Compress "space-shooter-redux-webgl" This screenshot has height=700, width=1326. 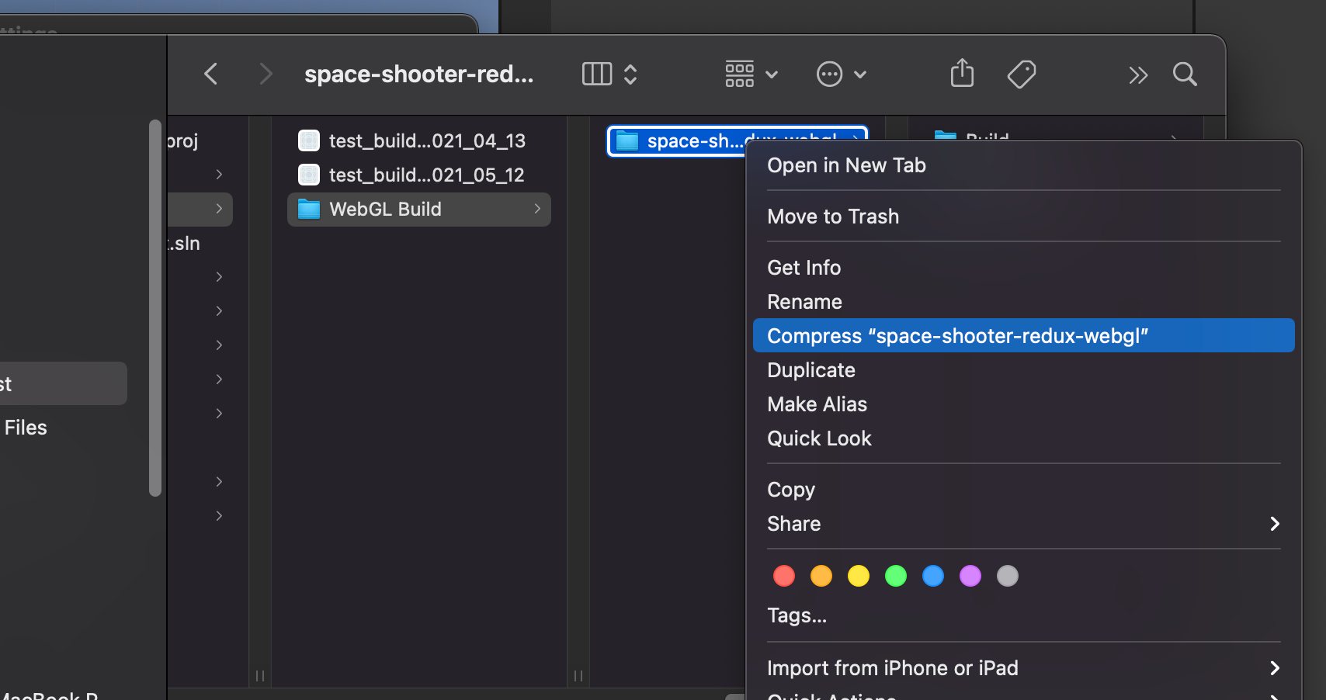1023,336
